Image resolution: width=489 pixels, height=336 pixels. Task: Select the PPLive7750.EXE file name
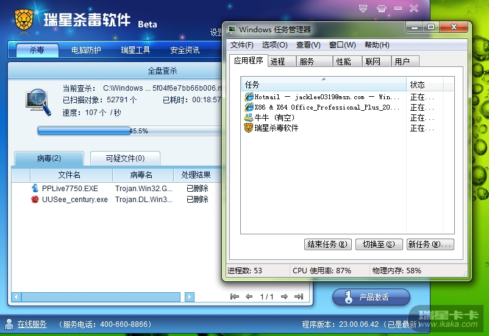[x=70, y=189]
